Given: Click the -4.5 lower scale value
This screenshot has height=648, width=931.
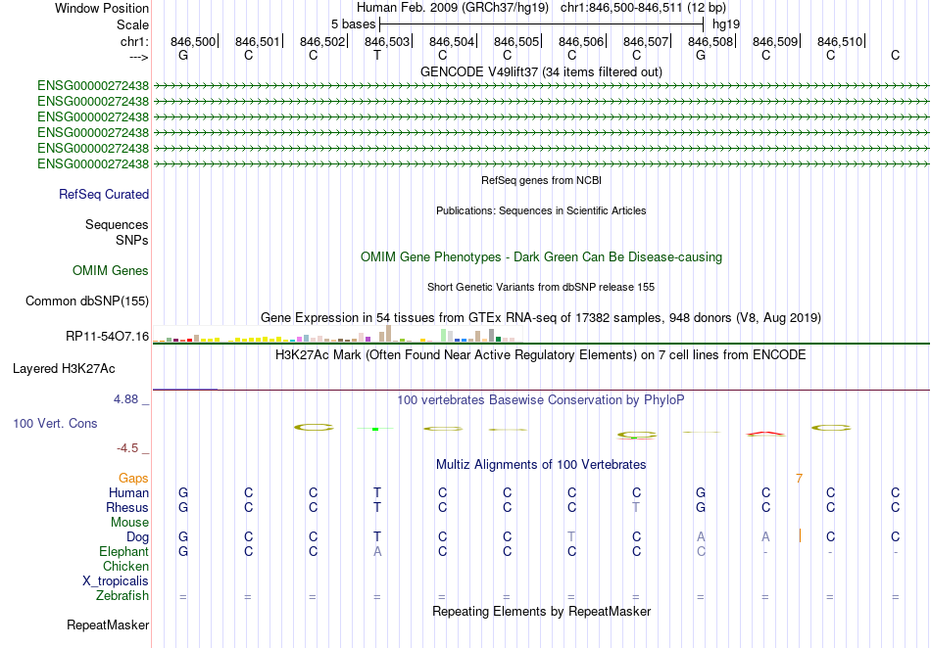Looking at the screenshot, I should pyautogui.click(x=127, y=447).
